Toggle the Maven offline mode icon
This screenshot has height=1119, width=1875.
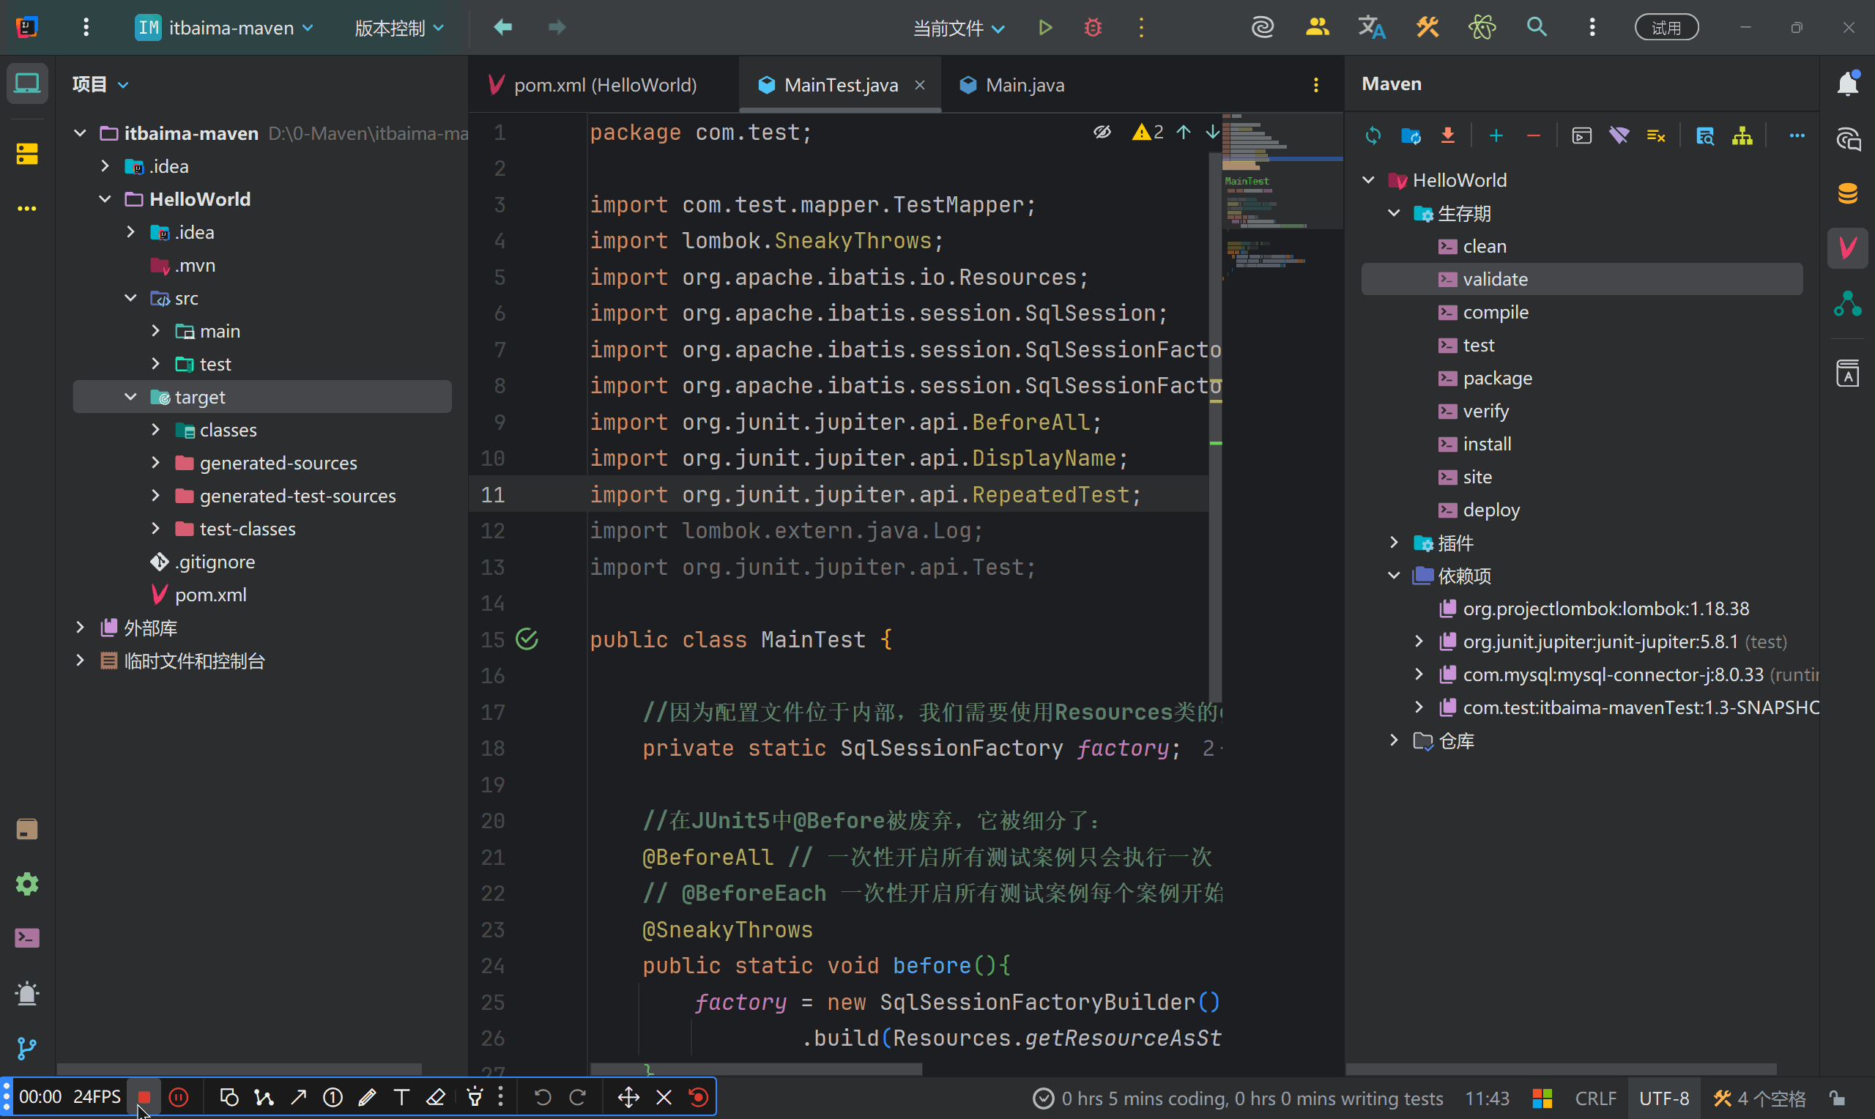click(1619, 135)
